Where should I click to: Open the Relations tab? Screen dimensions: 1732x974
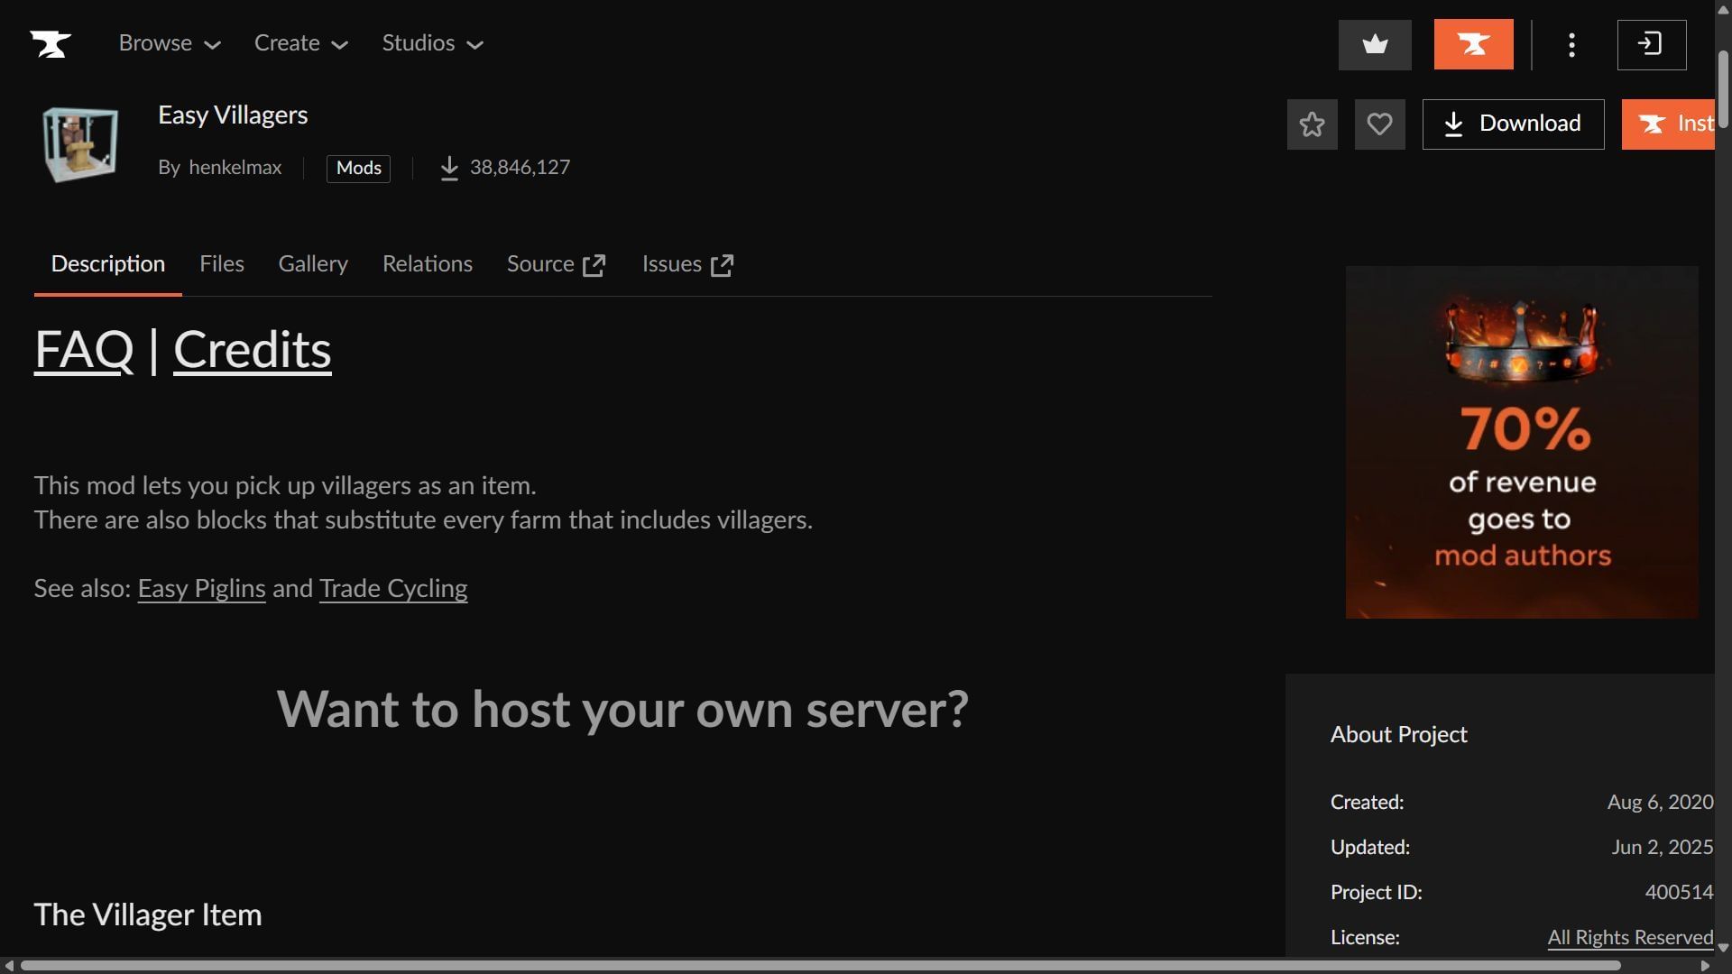click(427, 264)
